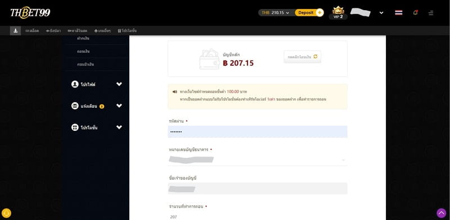Click the speaker announcement icon

coord(174,91)
